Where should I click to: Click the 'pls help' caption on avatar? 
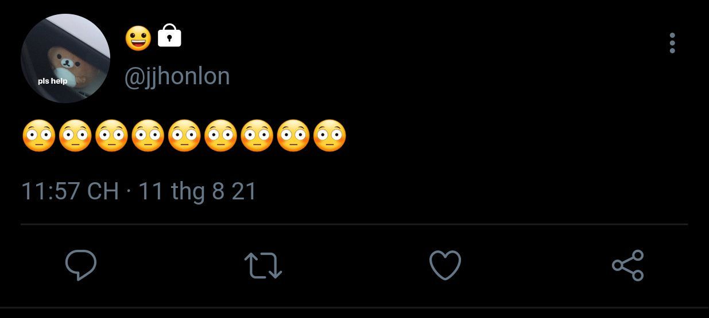click(x=53, y=81)
